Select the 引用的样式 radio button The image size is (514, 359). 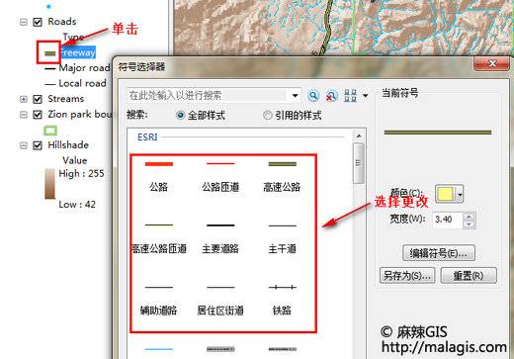(267, 115)
